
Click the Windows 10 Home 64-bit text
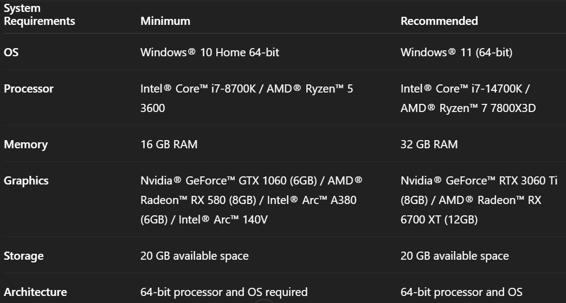point(210,52)
